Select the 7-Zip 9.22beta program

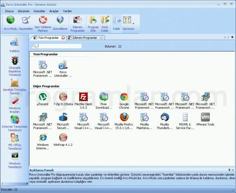pos(63,99)
